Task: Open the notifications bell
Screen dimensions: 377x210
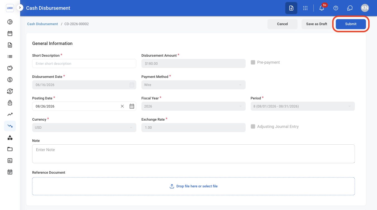Action: [x=322, y=8]
